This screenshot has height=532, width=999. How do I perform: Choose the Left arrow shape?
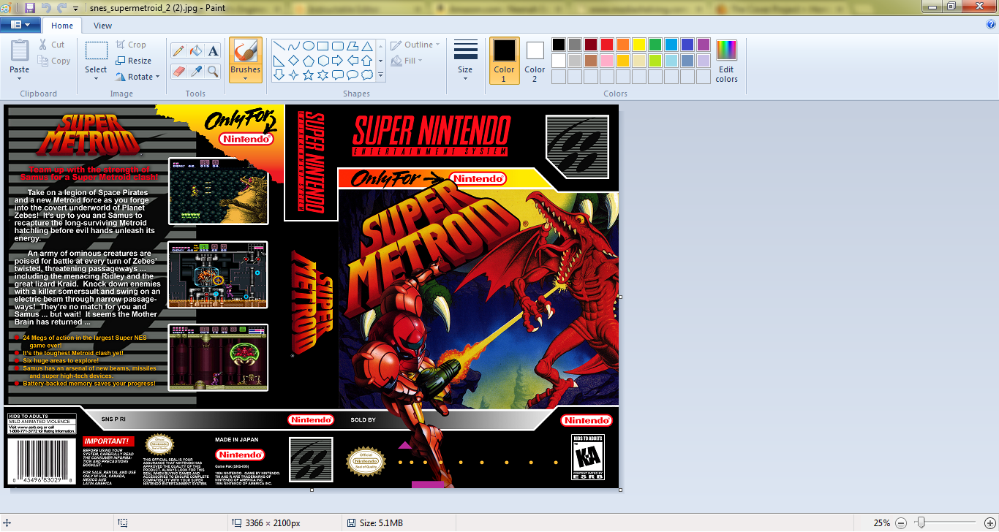tap(352, 60)
